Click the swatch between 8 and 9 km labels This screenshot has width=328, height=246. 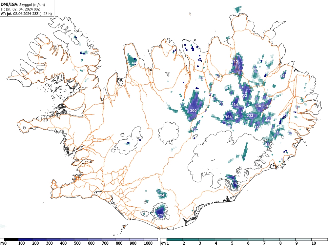(287, 239)
